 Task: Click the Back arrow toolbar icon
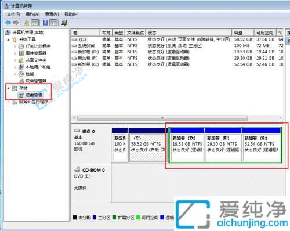pyautogui.click(x=8, y=23)
